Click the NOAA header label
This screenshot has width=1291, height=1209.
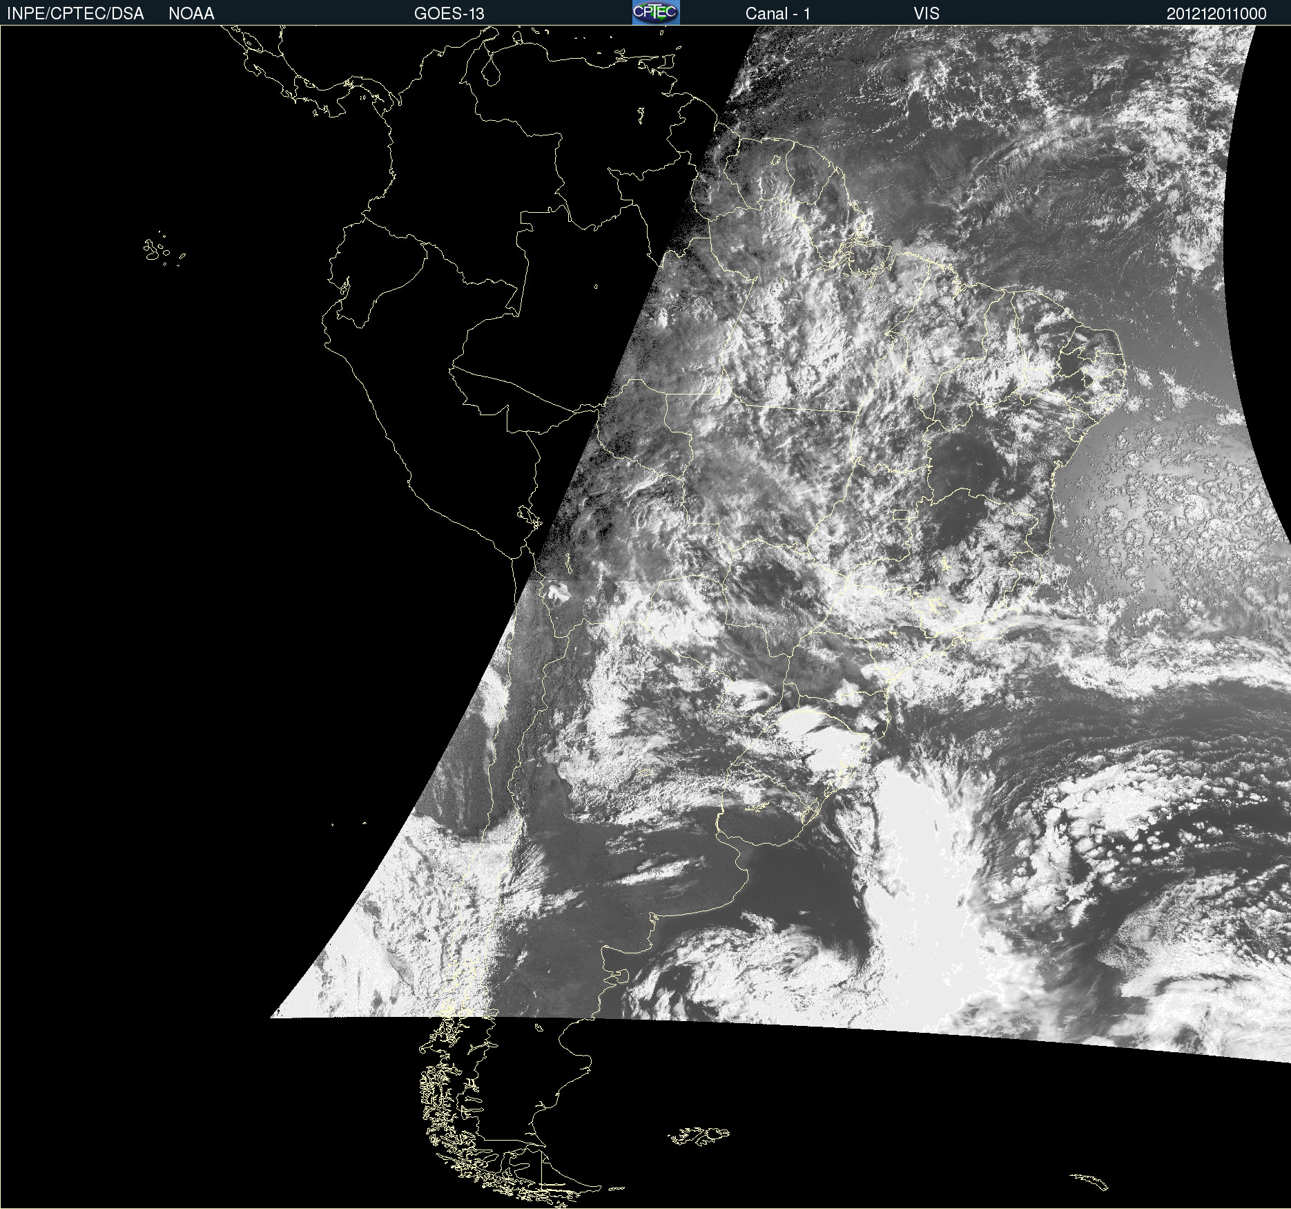[191, 14]
